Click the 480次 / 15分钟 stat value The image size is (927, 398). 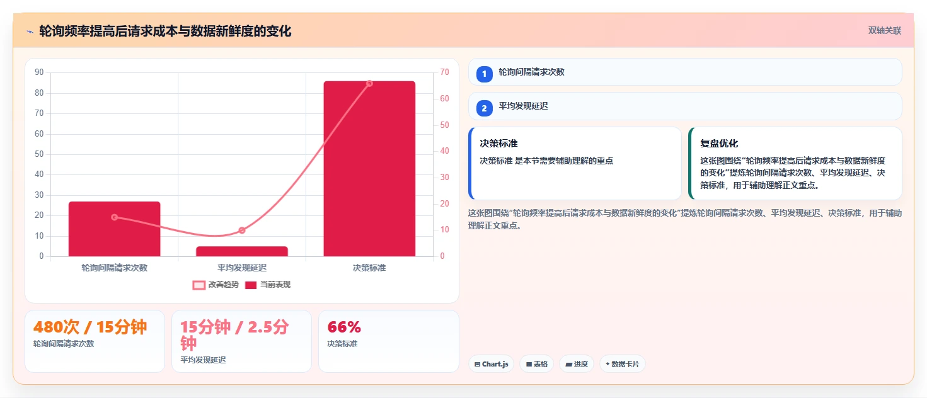[90, 327]
